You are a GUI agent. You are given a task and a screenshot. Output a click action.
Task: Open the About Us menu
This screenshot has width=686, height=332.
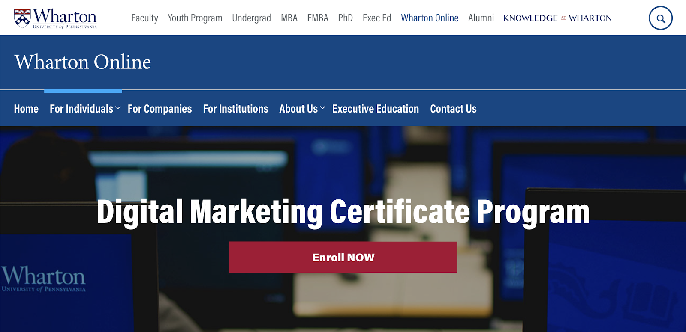click(298, 109)
